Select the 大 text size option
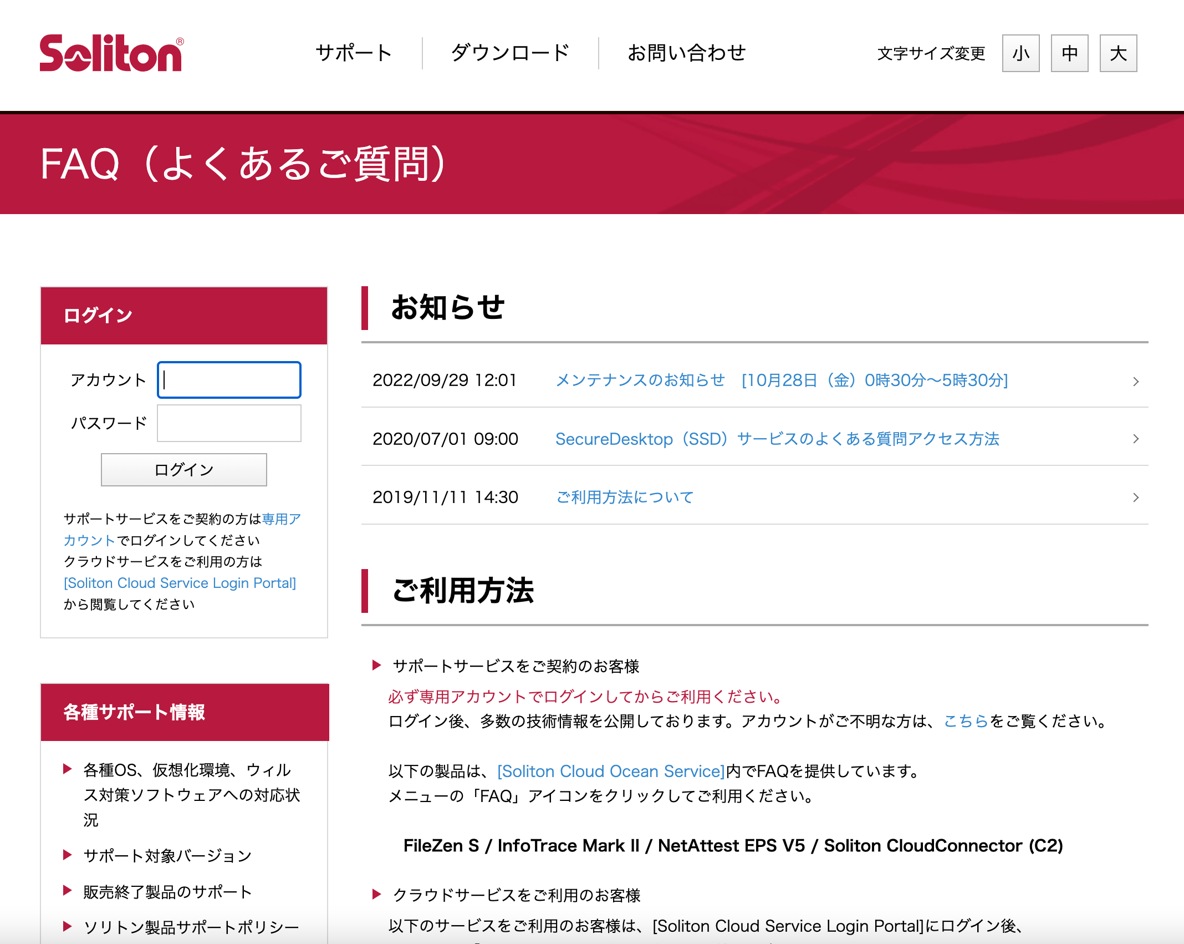Screen dimensions: 1184x944 (x=1117, y=53)
